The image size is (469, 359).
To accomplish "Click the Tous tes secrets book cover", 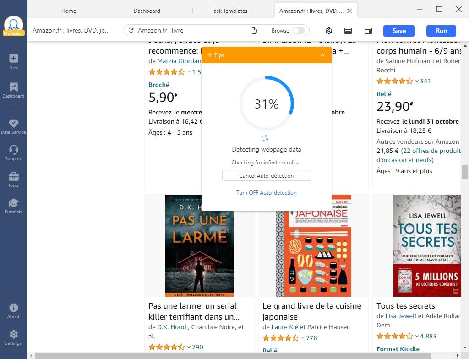I will [427, 245].
